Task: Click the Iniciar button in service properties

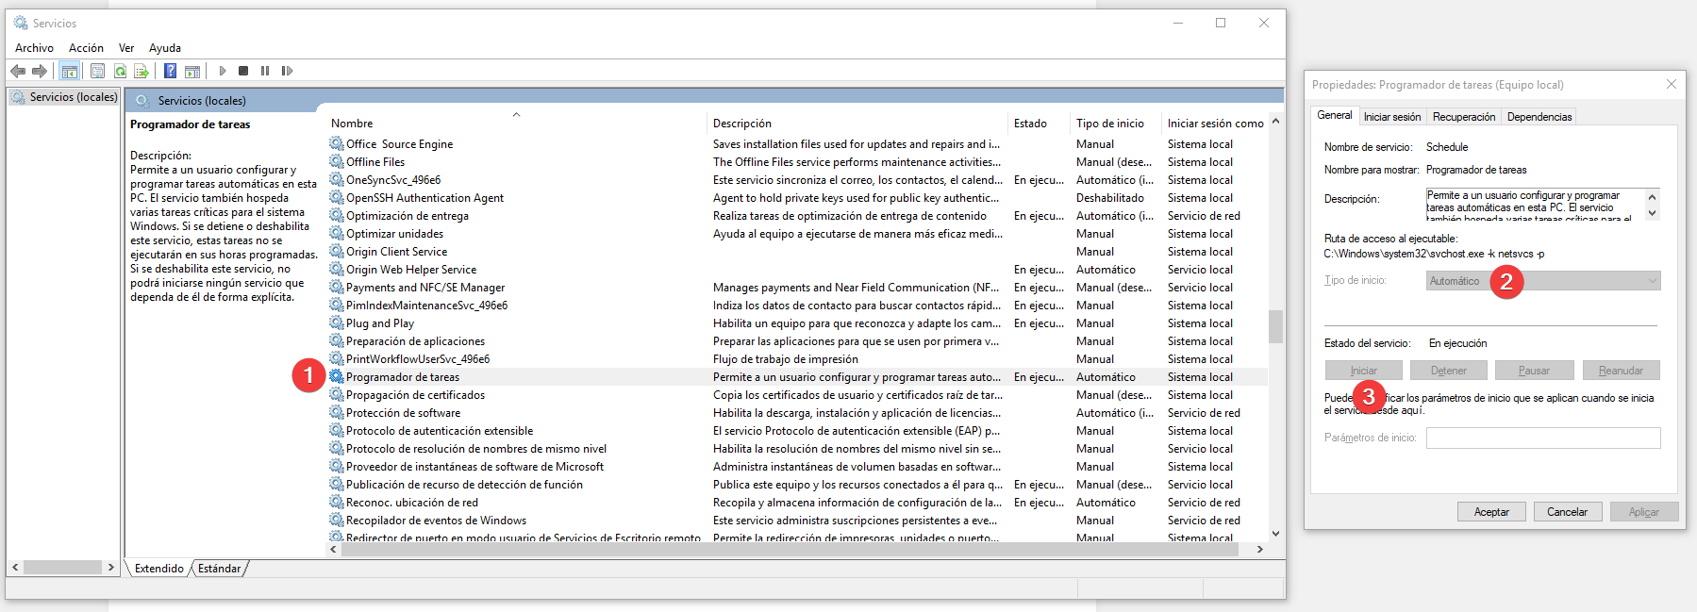Action: point(1363,371)
